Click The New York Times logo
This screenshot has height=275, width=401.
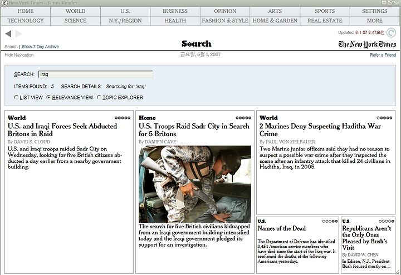coord(367,44)
